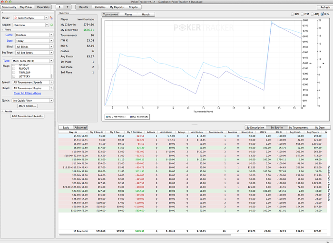Image resolution: width=333 pixels, height=243 pixels.
Task: Collapse the left sidebar arrow
Action: click(2, 12)
